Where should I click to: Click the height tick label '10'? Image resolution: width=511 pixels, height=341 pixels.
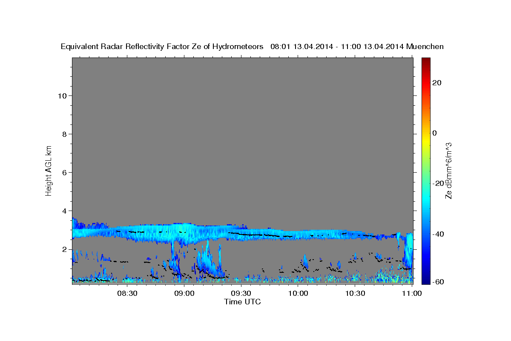coord(62,95)
